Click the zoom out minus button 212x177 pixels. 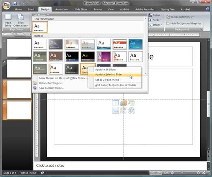(x=172, y=173)
